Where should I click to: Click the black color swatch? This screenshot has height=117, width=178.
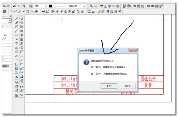point(50,6)
